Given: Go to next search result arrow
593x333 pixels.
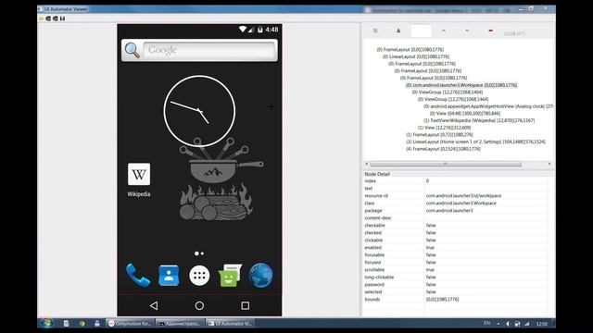Looking at the screenshot, I should [467, 31].
